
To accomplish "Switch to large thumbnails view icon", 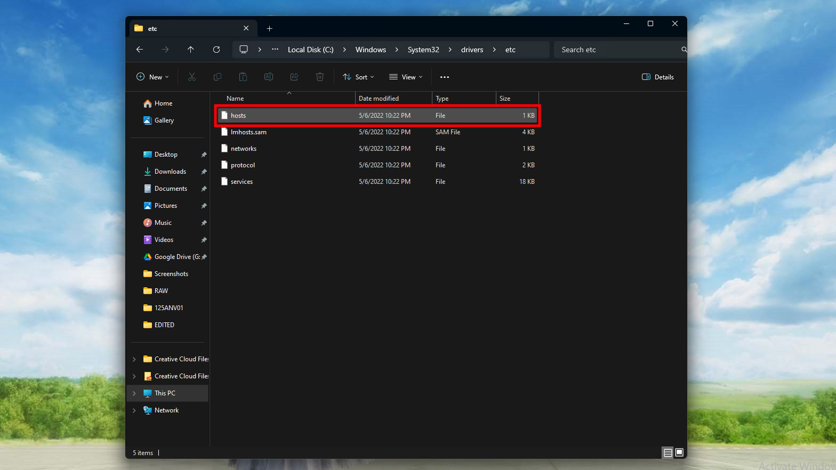I will tap(679, 452).
